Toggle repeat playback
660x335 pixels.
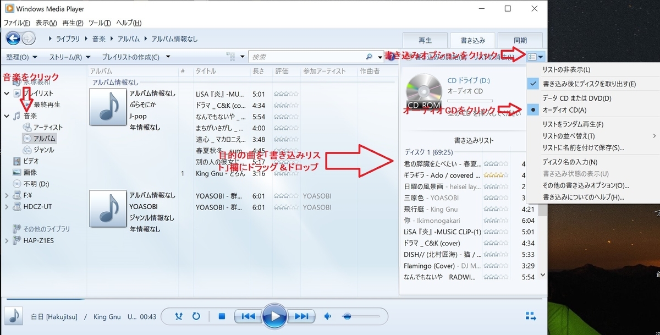click(196, 316)
